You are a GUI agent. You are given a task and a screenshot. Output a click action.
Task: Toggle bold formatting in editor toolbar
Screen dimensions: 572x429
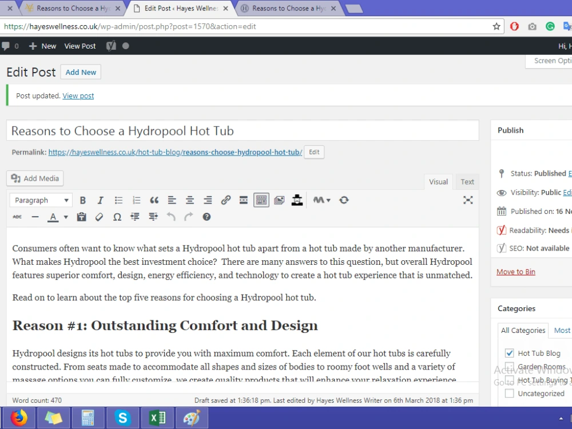coord(83,200)
